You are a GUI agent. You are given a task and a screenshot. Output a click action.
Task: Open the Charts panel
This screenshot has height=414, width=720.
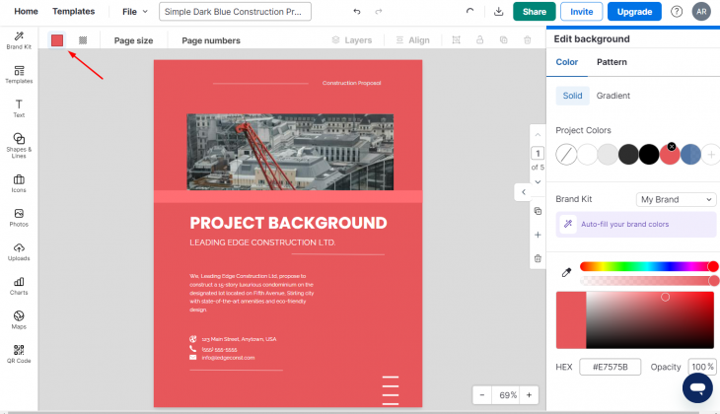click(x=19, y=286)
